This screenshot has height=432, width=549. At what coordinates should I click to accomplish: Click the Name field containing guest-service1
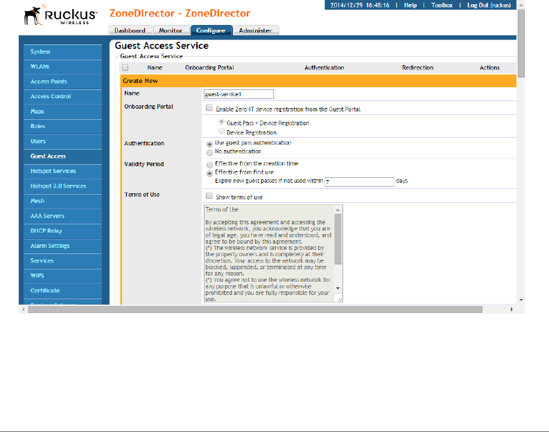point(238,94)
